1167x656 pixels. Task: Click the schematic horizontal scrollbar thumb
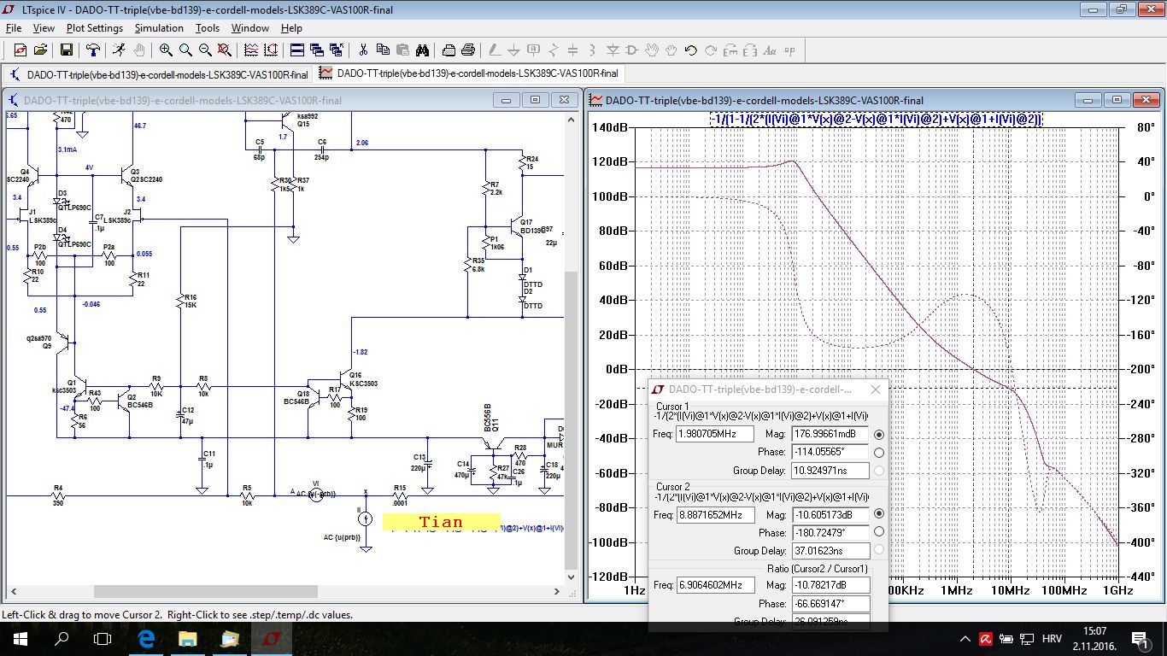[206, 591]
